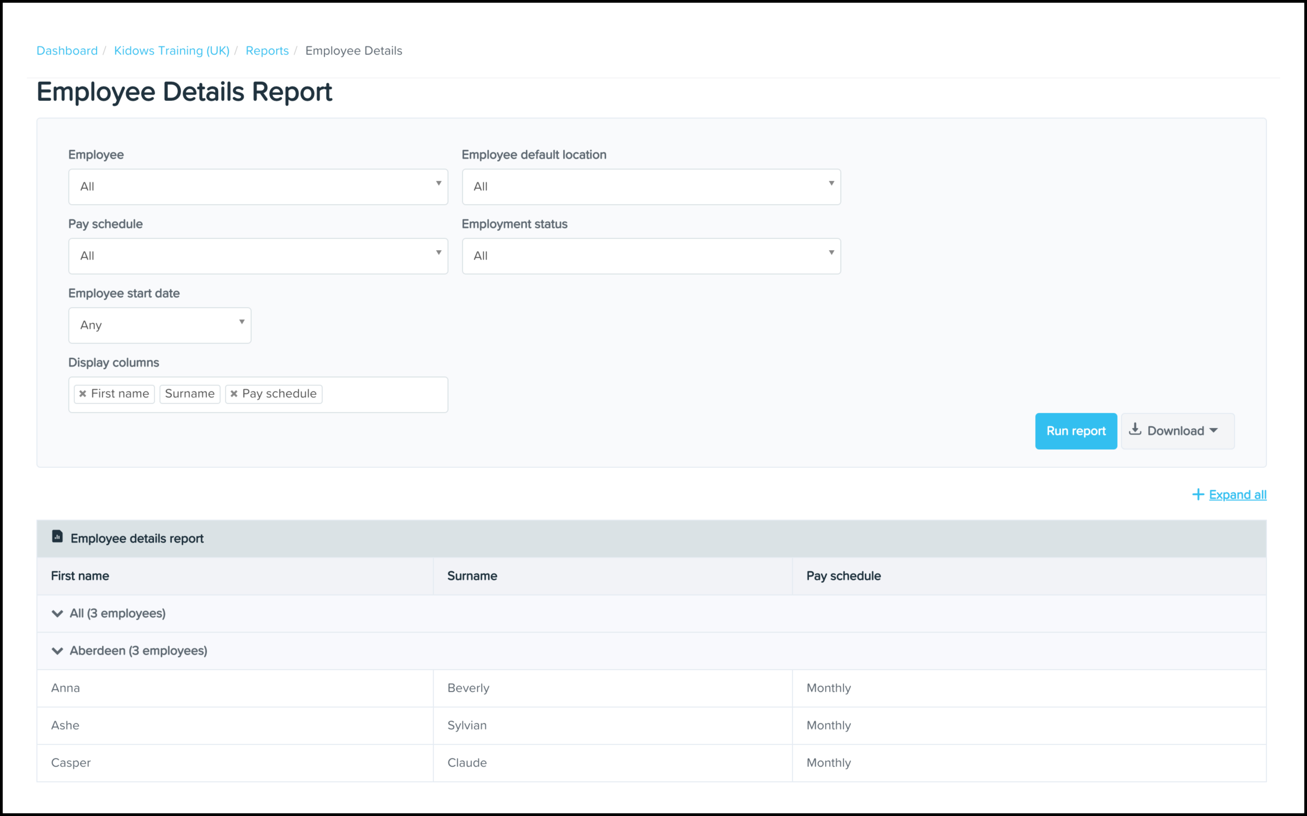The width and height of the screenshot is (1307, 816).
Task: Open the Employment status dropdown
Action: (x=650, y=256)
